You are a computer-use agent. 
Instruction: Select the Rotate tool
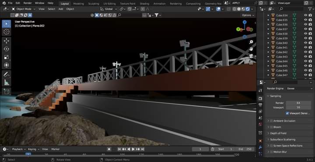[7, 49]
